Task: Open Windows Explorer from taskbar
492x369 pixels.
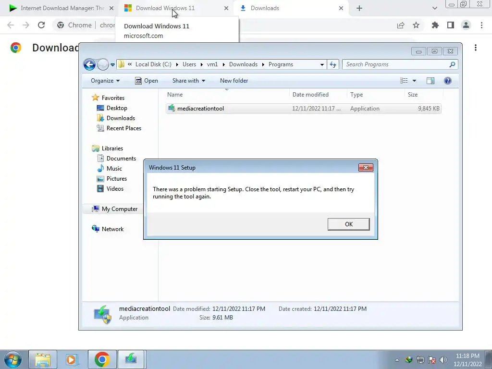Action: [43, 359]
